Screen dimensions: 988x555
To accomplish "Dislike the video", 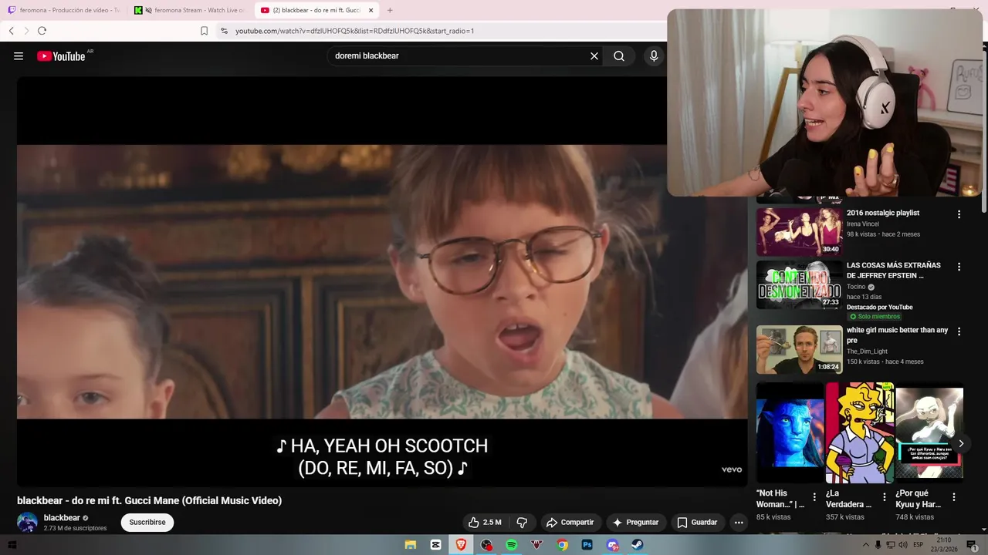I will point(522,523).
